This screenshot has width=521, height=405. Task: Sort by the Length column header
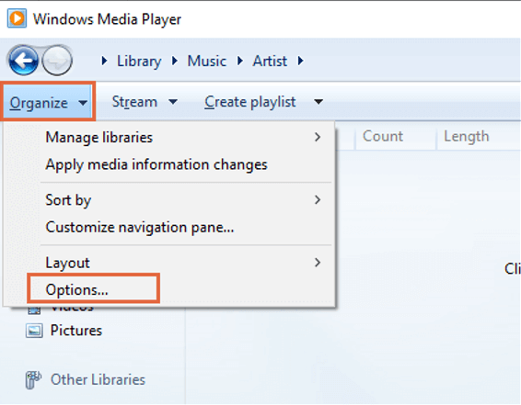coord(479,136)
